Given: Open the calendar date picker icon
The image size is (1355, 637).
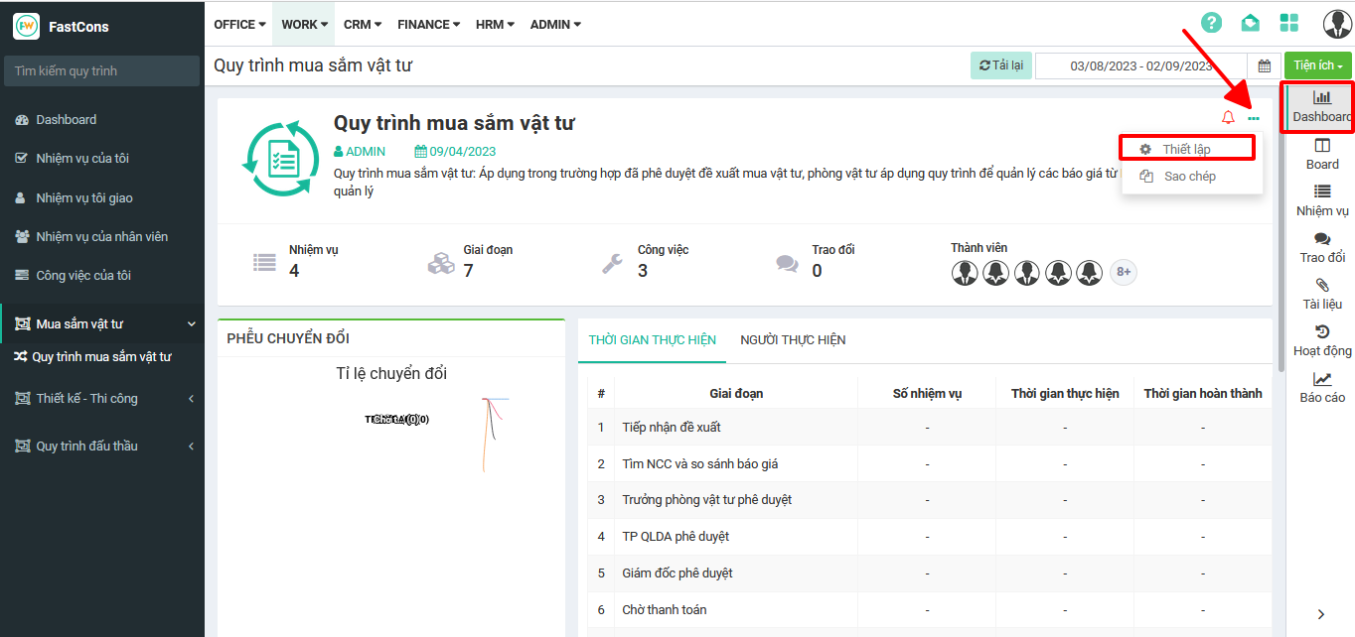Looking at the screenshot, I should coord(1265,65).
